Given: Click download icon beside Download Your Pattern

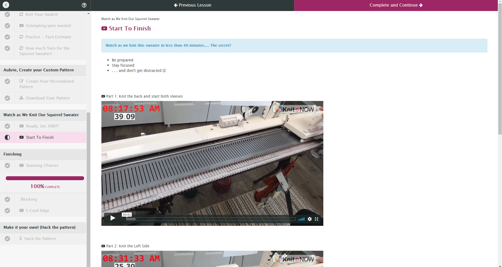Looking at the screenshot, I should tap(21, 98).
